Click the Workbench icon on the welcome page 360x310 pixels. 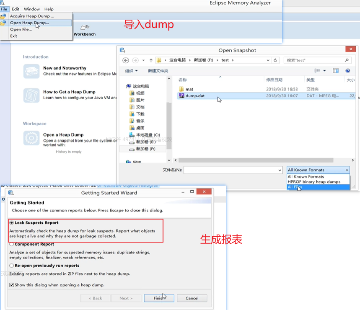pyautogui.click(x=85, y=28)
